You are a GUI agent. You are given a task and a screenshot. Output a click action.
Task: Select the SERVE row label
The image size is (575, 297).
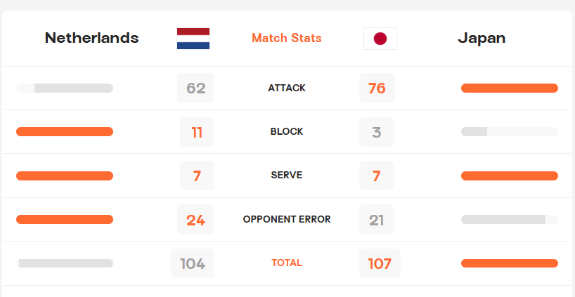tap(287, 175)
